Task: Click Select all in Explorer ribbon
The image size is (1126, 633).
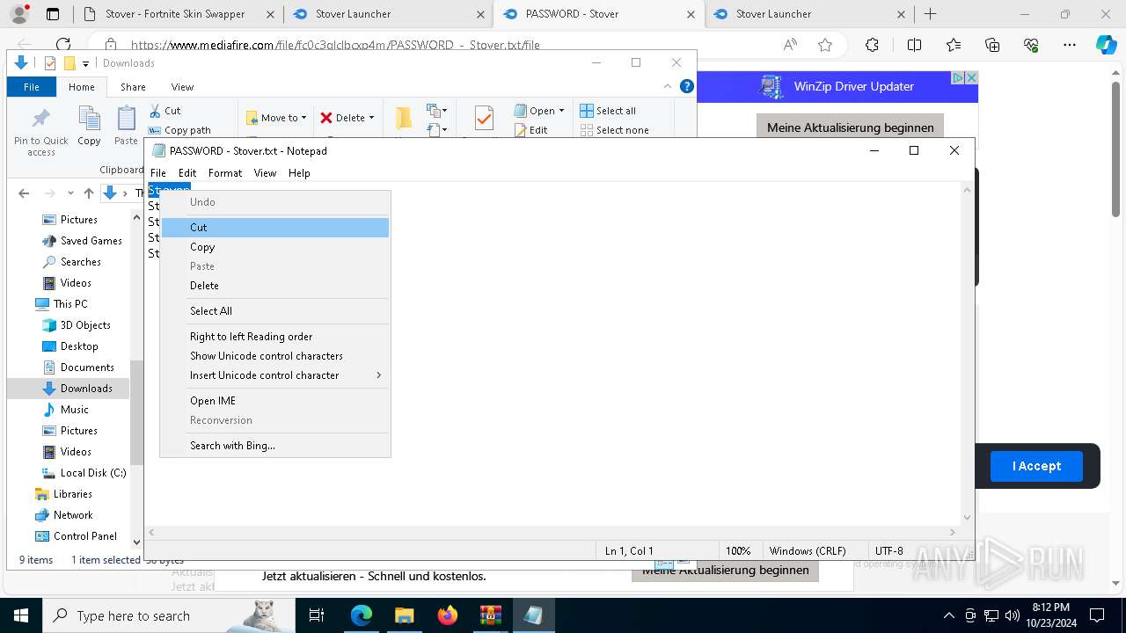Action: [x=608, y=111]
